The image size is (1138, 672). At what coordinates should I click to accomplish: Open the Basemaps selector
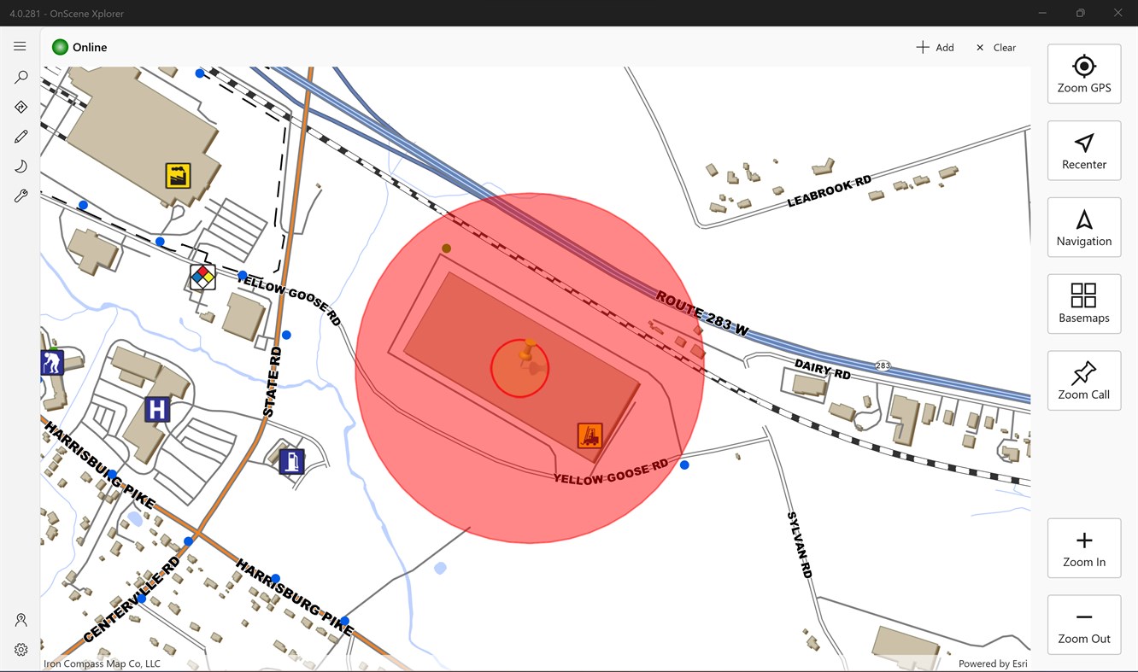click(x=1083, y=304)
